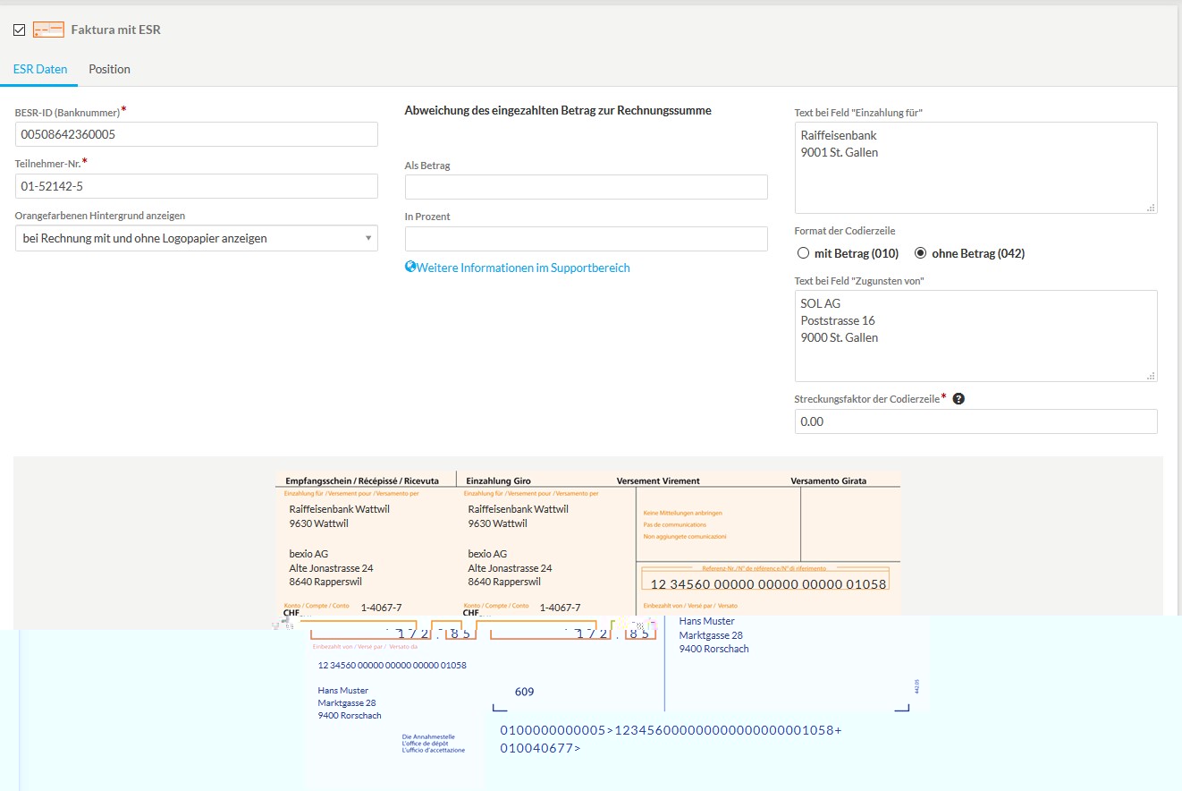This screenshot has height=791, width=1182.
Task: Select the ohne Betrag (042) radio option
Action: click(x=920, y=253)
